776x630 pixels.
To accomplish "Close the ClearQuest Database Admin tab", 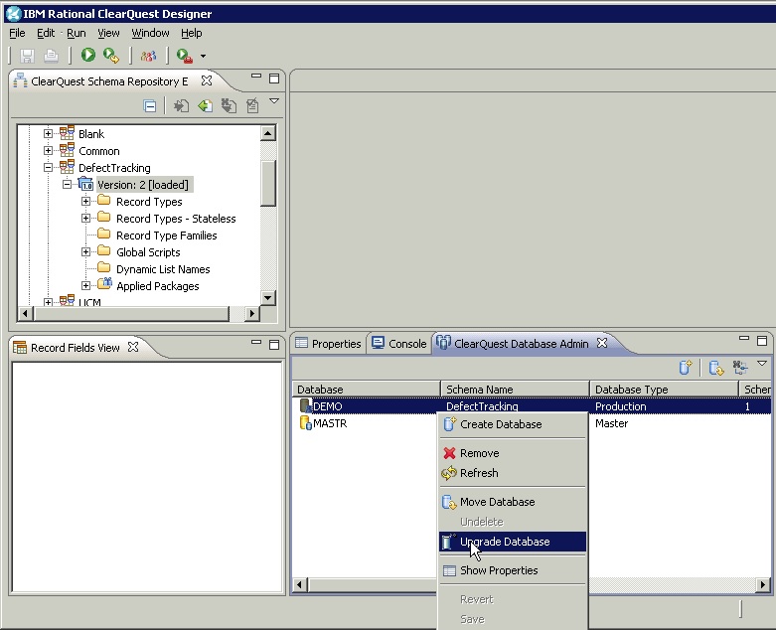I will [602, 343].
